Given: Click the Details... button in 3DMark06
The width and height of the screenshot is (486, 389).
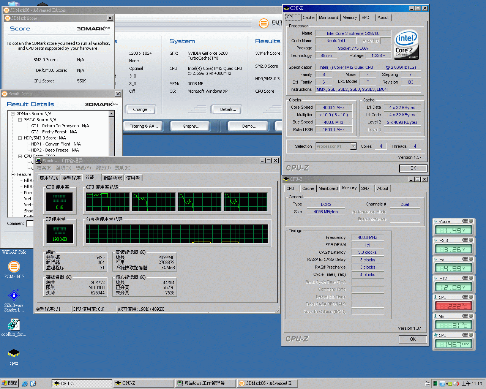Looking at the screenshot, I should (x=228, y=109).
